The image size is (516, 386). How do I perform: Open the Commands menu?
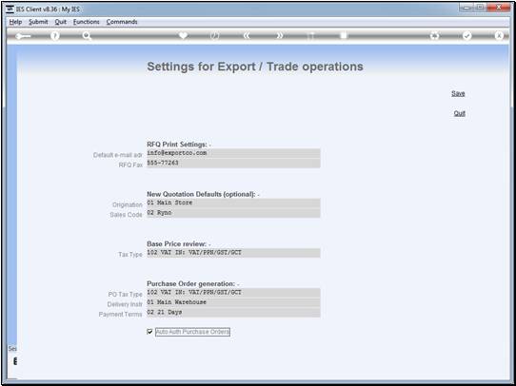[122, 22]
